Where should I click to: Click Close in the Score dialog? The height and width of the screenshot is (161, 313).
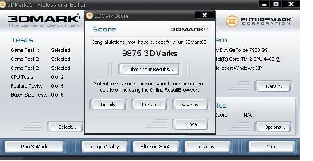191,124
